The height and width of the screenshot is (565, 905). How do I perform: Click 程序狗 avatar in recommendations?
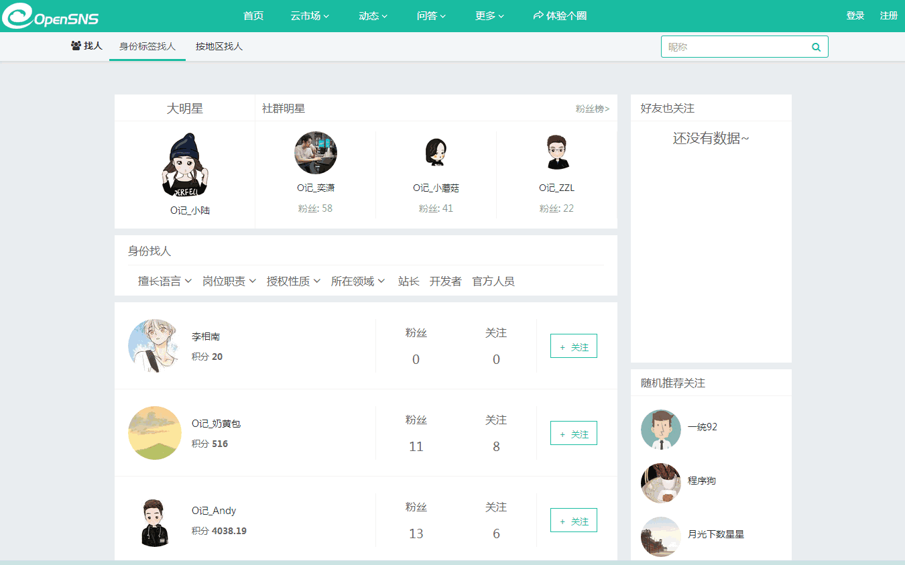pos(660,483)
